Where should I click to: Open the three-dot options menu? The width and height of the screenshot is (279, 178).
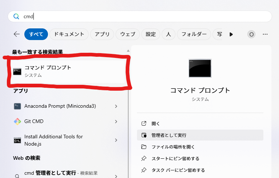[x=265, y=34]
